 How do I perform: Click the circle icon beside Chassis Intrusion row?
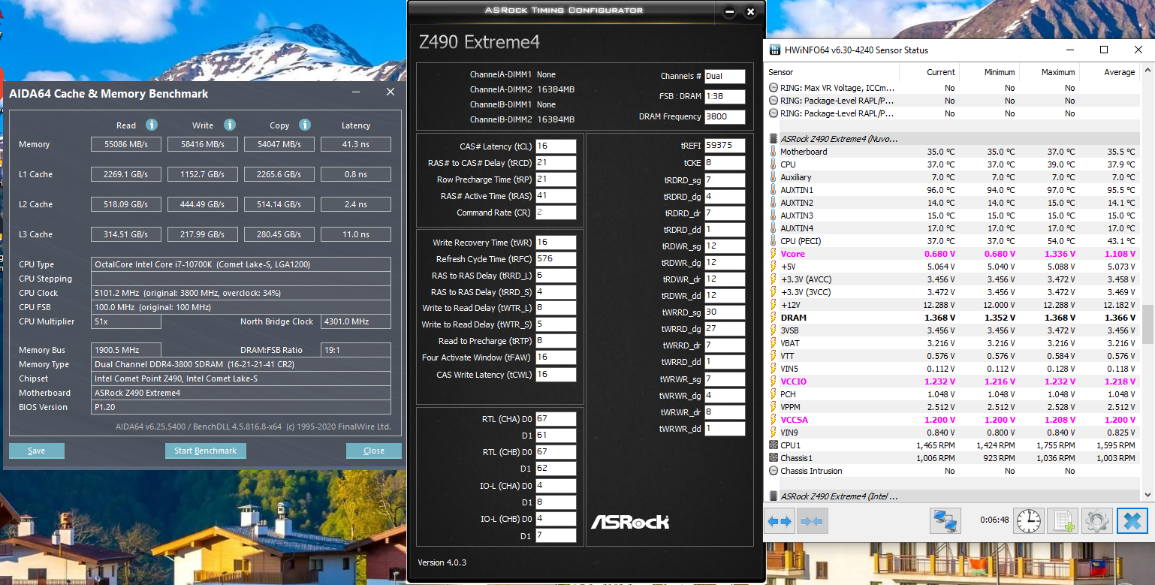pos(774,471)
